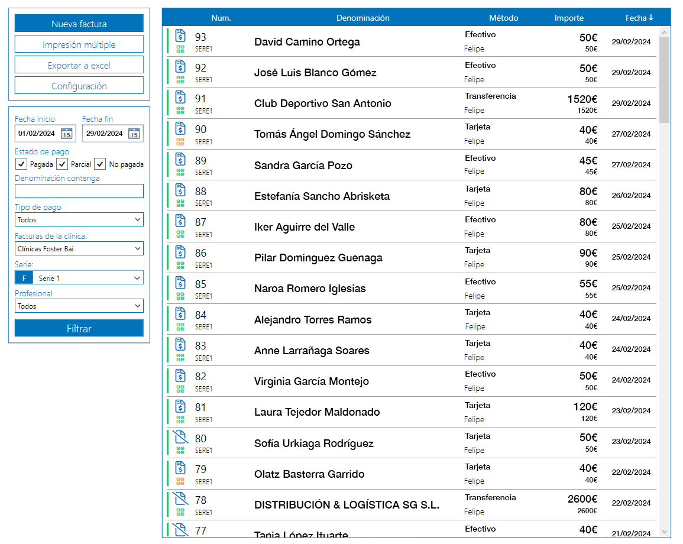Click the QR code icon for invoice 87
Screen dimensions: 683x544
click(x=180, y=234)
